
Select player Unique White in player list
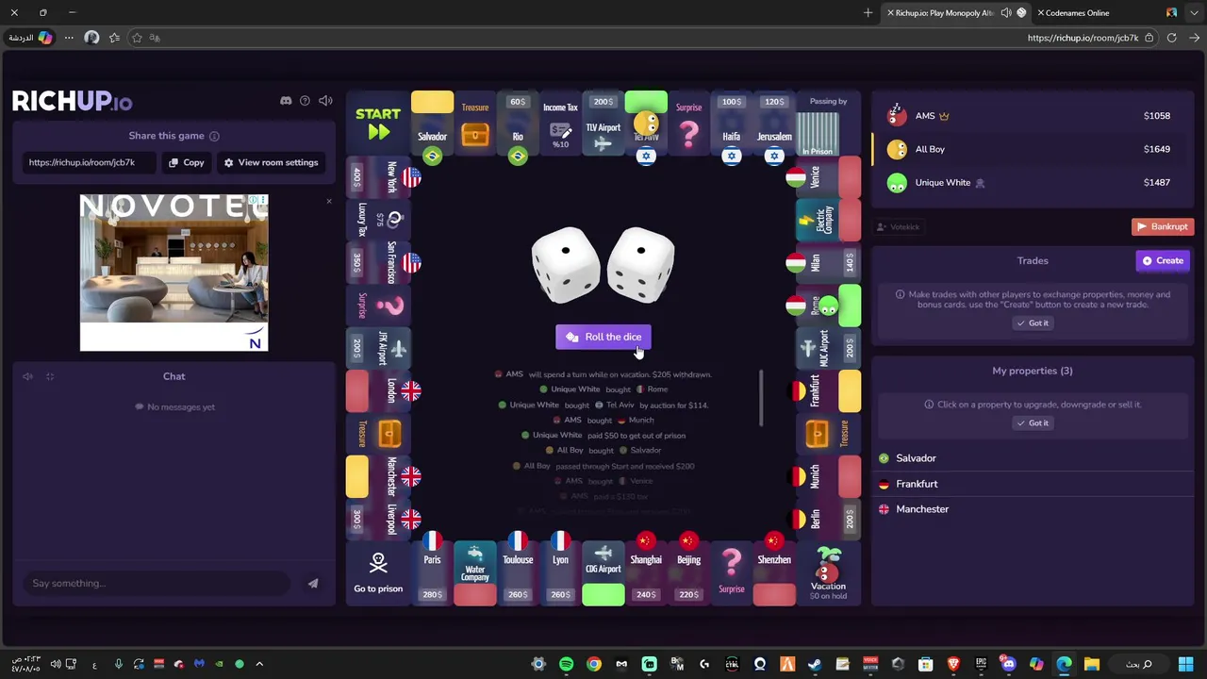pos(1033,183)
